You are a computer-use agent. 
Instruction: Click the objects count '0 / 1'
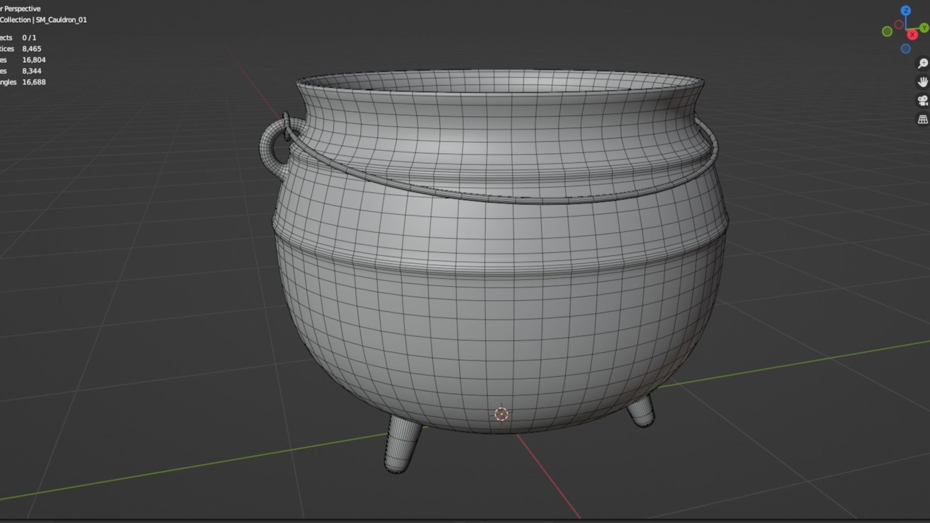coord(29,38)
